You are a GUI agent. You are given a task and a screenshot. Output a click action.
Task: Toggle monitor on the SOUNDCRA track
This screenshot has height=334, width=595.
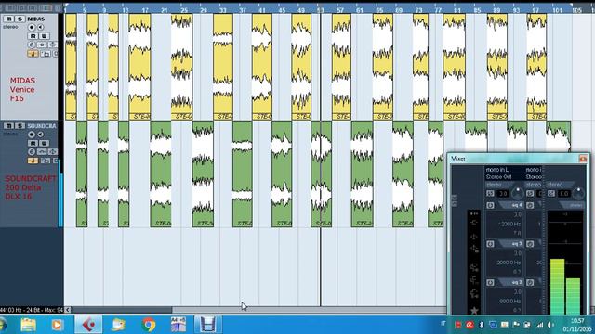pos(40,135)
